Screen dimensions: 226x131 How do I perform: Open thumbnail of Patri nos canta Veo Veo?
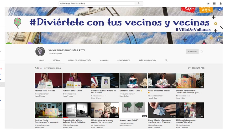[x=49, y=80]
